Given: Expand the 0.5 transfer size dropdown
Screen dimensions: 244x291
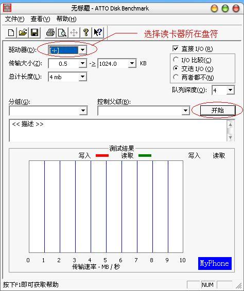Looking at the screenshot, I should click(82, 64).
